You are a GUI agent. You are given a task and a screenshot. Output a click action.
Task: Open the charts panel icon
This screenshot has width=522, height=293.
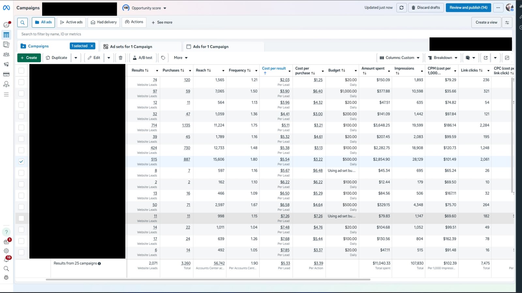coord(507,58)
